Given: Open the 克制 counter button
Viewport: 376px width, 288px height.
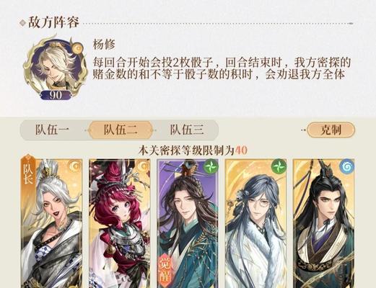Looking at the screenshot, I should (x=331, y=130).
